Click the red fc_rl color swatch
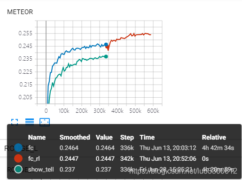The image size is (242, 180). (18, 158)
